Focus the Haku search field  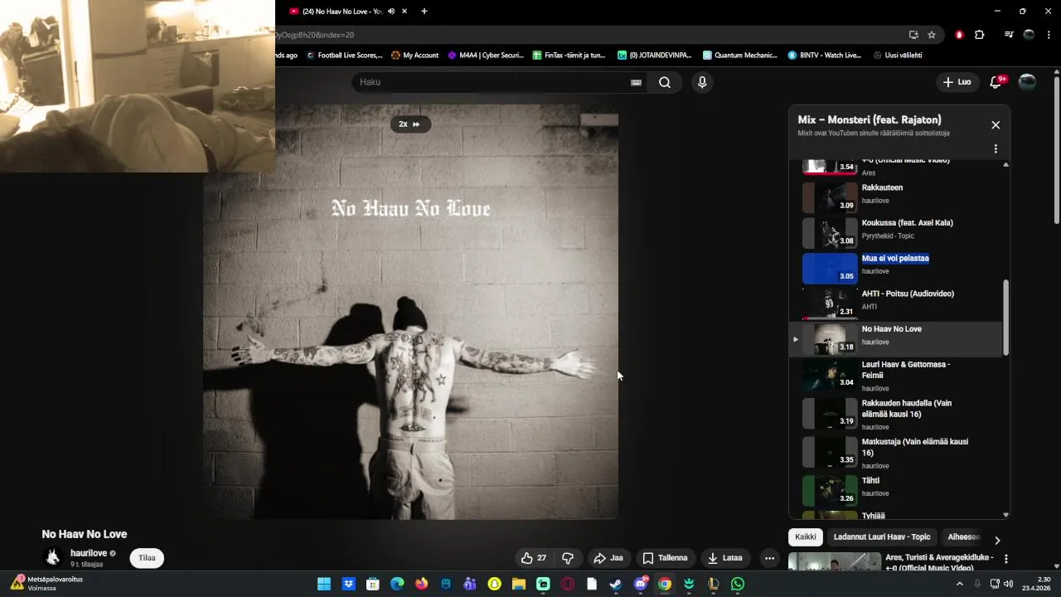point(489,82)
